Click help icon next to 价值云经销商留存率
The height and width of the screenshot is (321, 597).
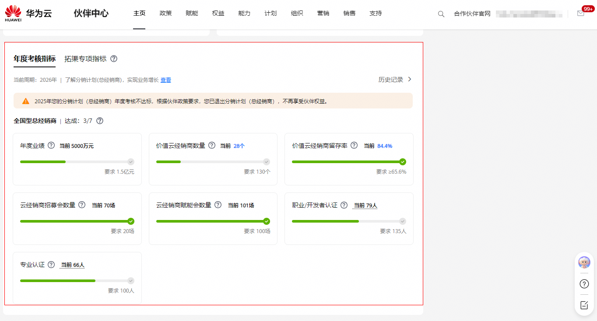tap(354, 146)
